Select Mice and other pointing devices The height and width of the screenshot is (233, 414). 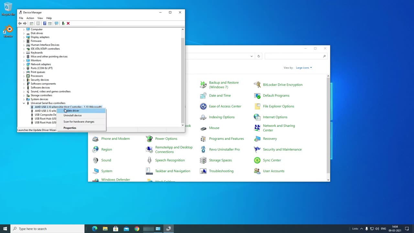[x=49, y=56]
